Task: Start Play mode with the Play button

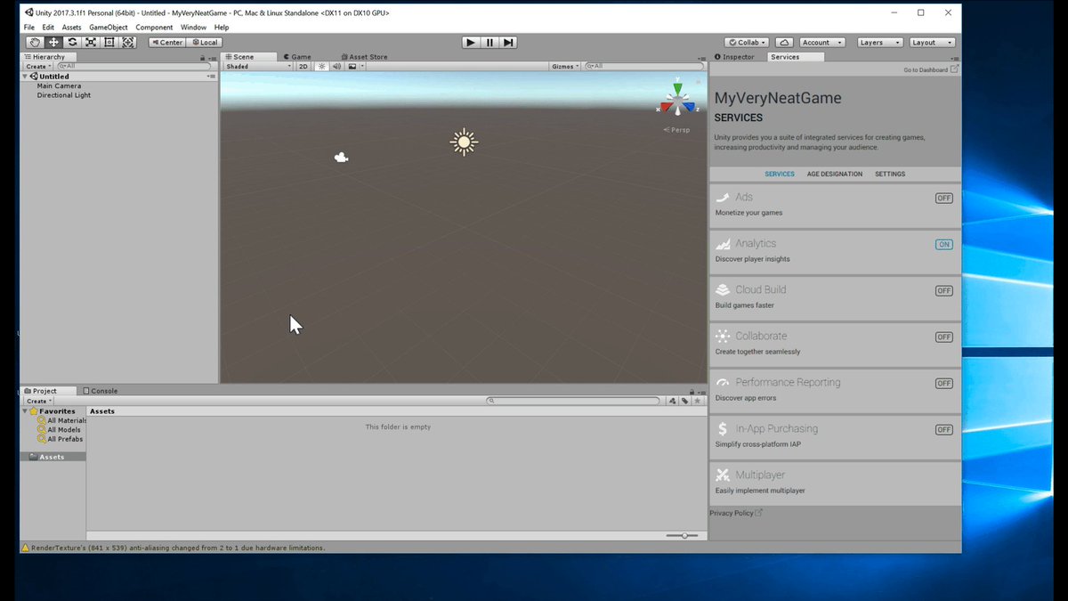Action: [x=471, y=42]
